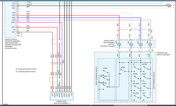Click the EAU spiral cable coil symbol
This screenshot has width=176, height=106.
pyautogui.click(x=141, y=45)
